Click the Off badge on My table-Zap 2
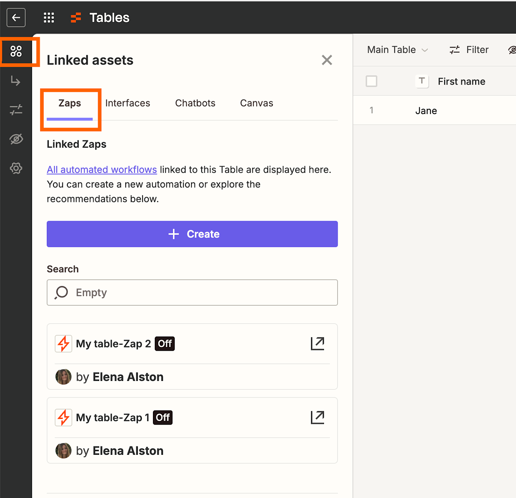516x498 pixels. click(x=165, y=344)
